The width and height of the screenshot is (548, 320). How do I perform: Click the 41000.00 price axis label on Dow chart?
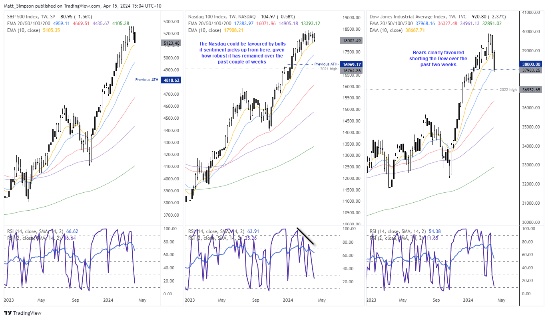[532, 12]
